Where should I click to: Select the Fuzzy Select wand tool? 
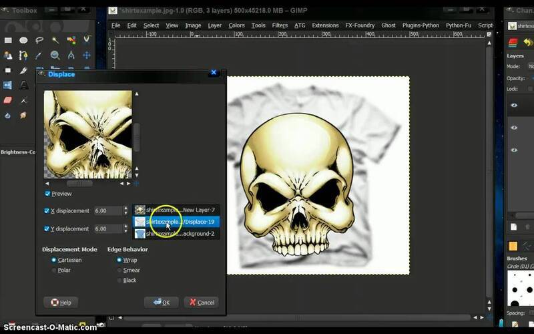(x=55, y=40)
